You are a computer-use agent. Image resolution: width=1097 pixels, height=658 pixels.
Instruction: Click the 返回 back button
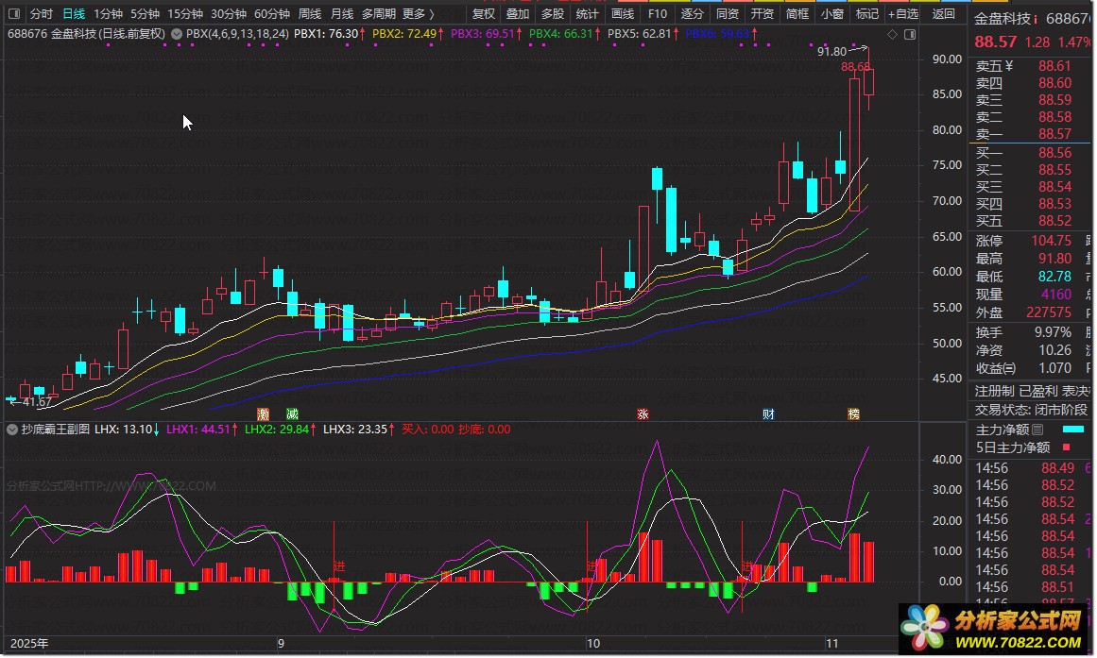(x=944, y=14)
